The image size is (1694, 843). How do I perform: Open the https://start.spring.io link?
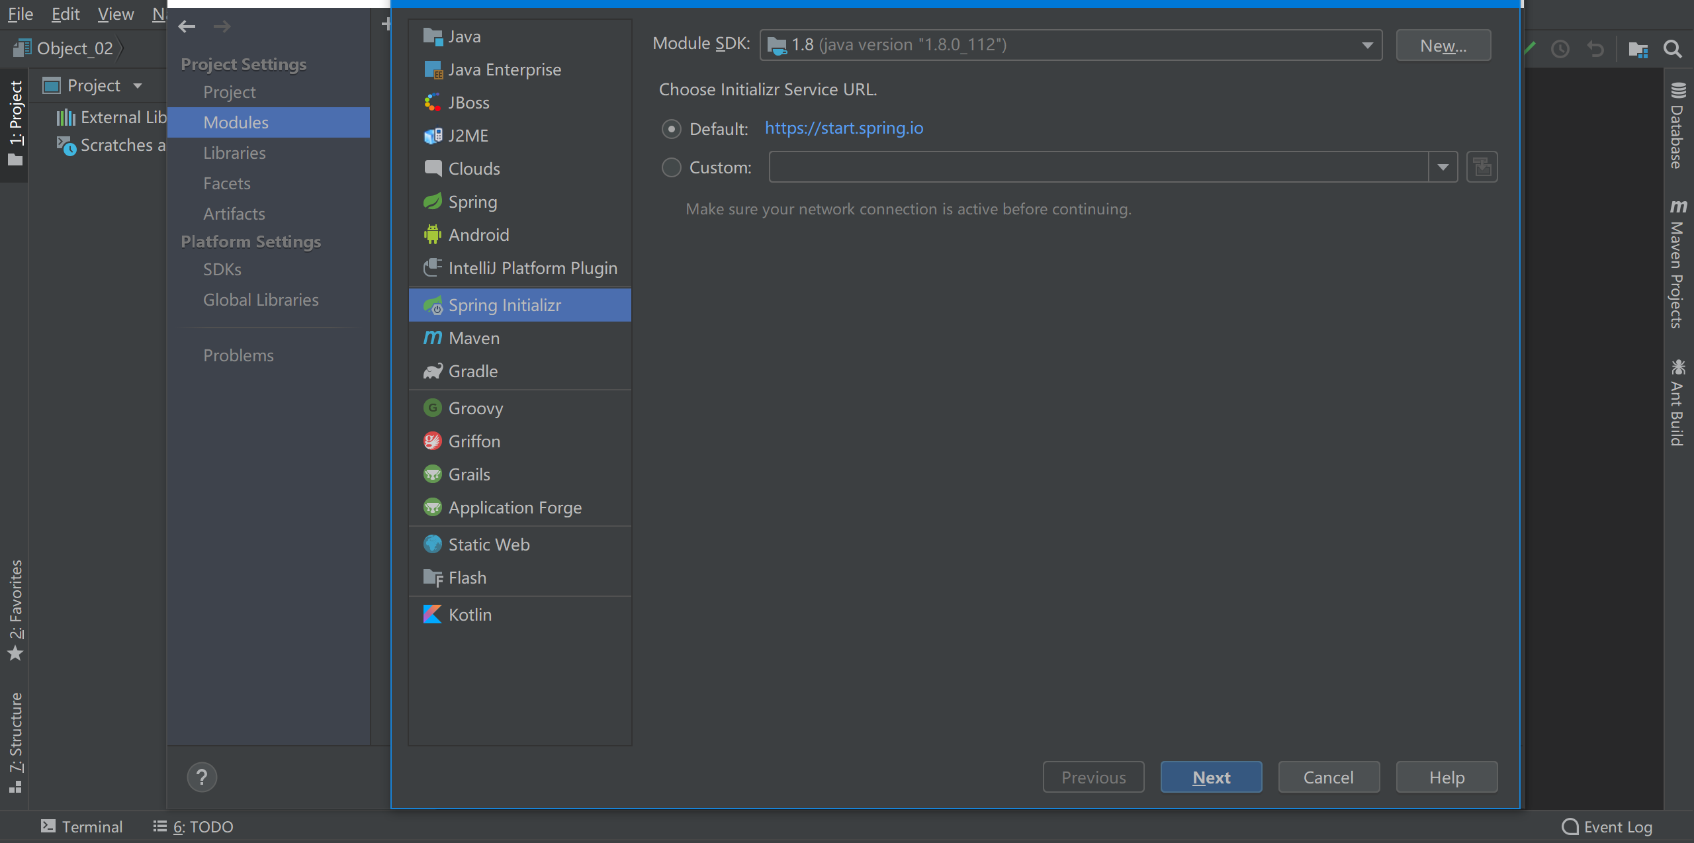(x=844, y=128)
